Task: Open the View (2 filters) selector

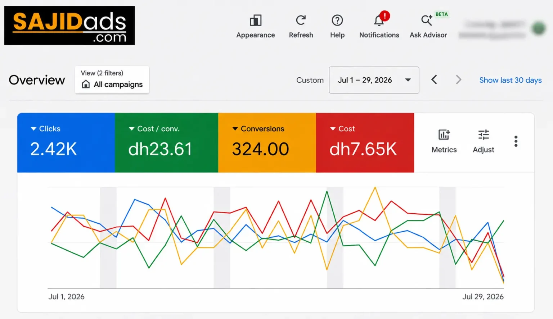Action: point(112,79)
